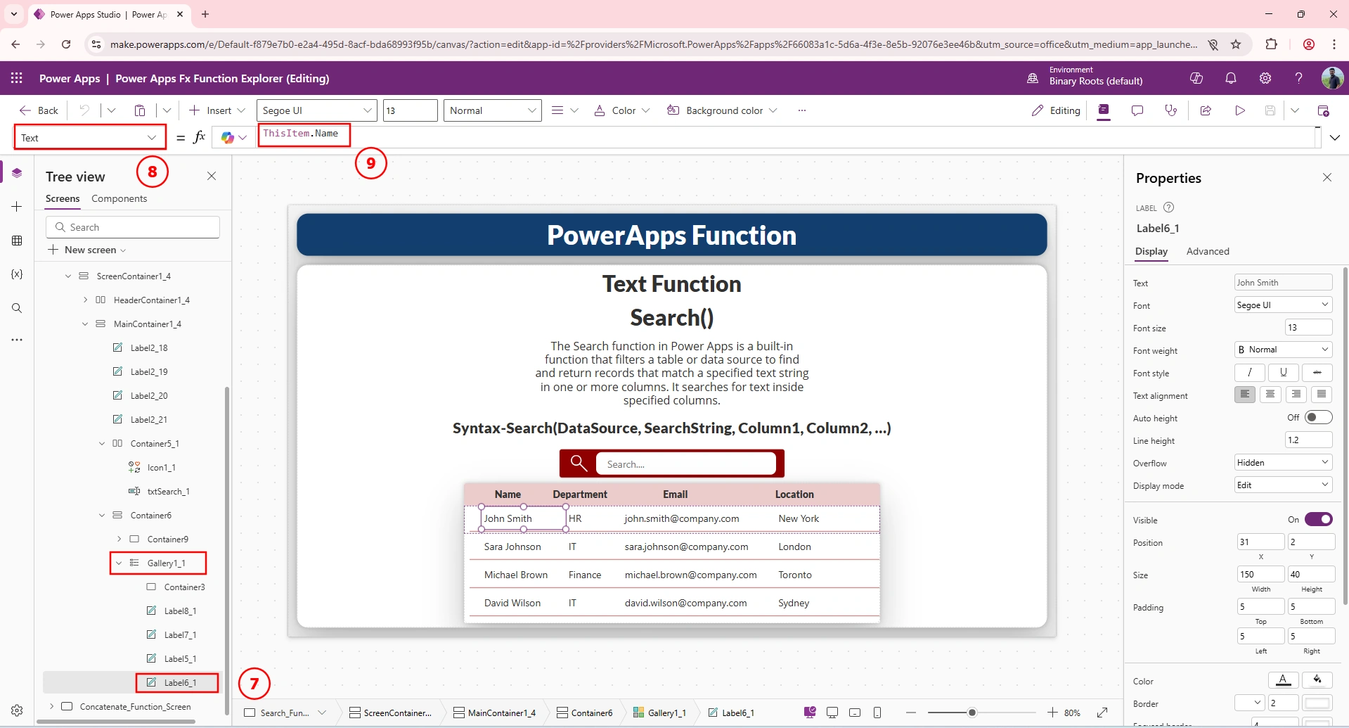Click the New screen button

pos(87,250)
